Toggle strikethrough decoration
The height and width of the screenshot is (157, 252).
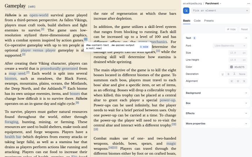tap(228, 74)
